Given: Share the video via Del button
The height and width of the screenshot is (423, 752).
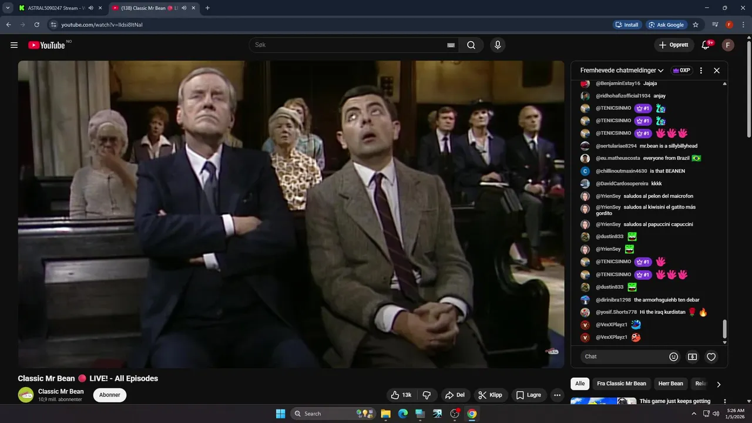Looking at the screenshot, I should (455, 395).
